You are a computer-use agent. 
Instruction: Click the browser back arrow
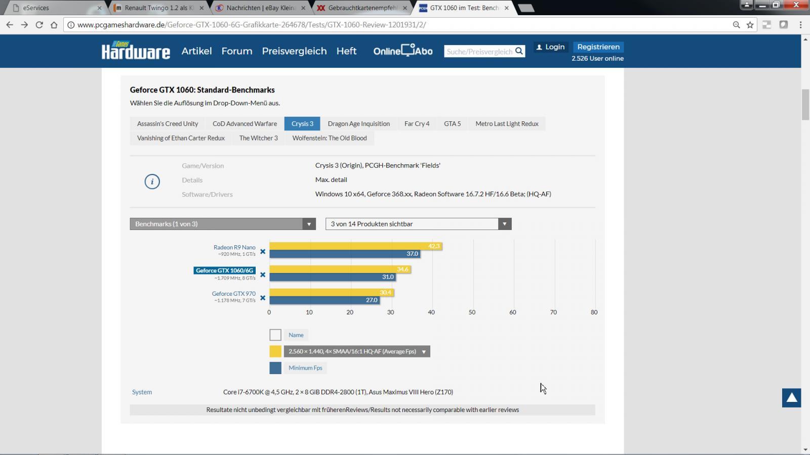click(10, 25)
